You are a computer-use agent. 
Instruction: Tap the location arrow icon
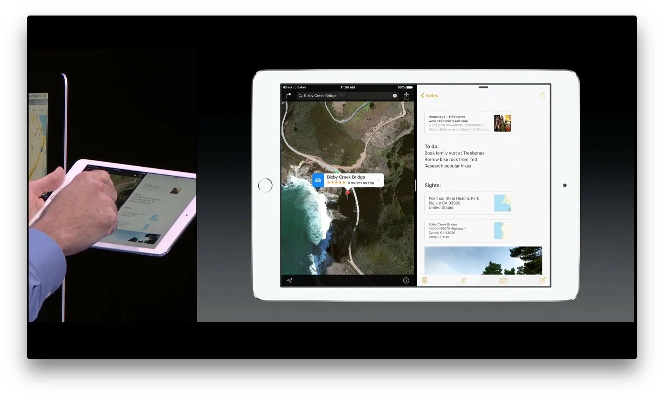click(x=290, y=280)
